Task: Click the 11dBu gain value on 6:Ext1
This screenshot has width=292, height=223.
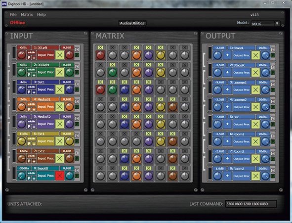Action: [24, 134]
